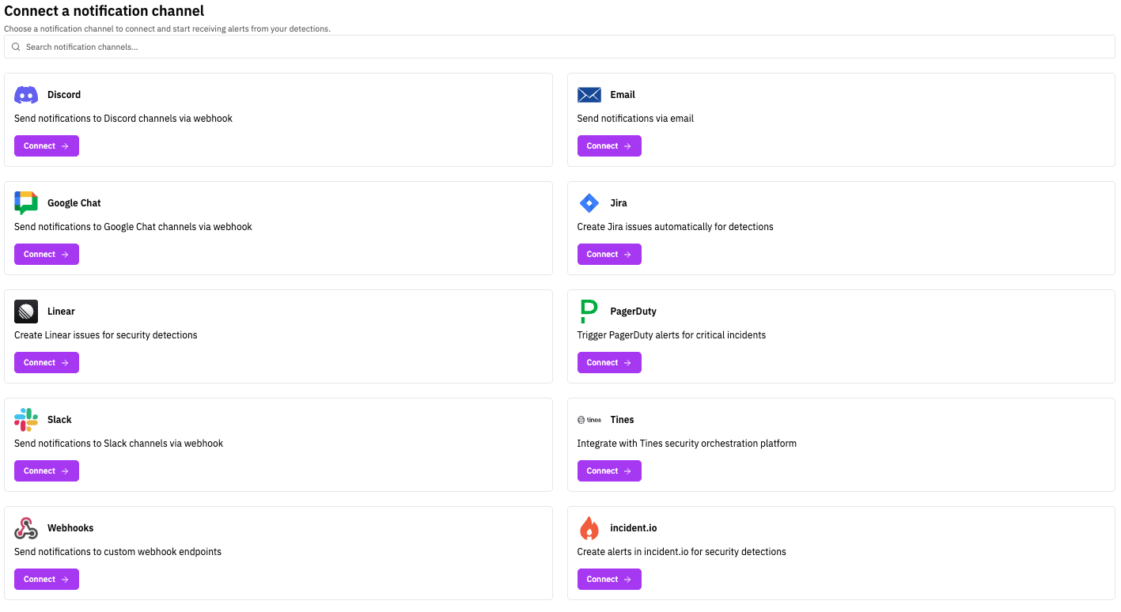Open the Tines integration card
This screenshot has height=612, width=1121.
[840, 444]
